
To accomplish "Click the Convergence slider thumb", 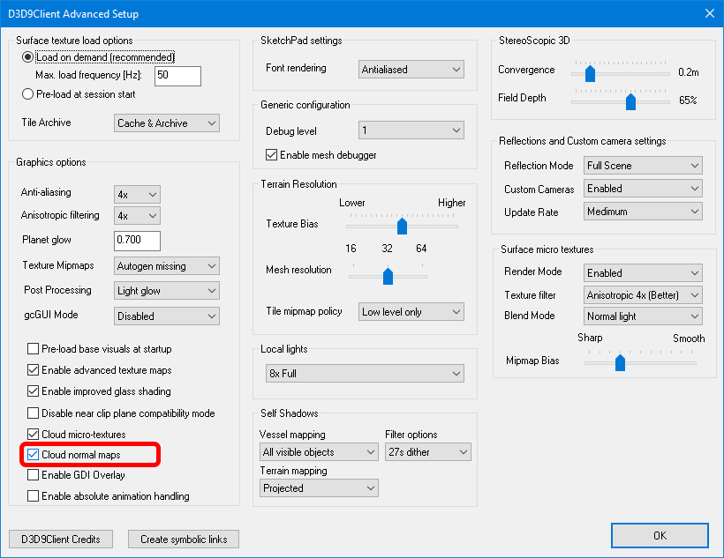I will tap(590, 74).
